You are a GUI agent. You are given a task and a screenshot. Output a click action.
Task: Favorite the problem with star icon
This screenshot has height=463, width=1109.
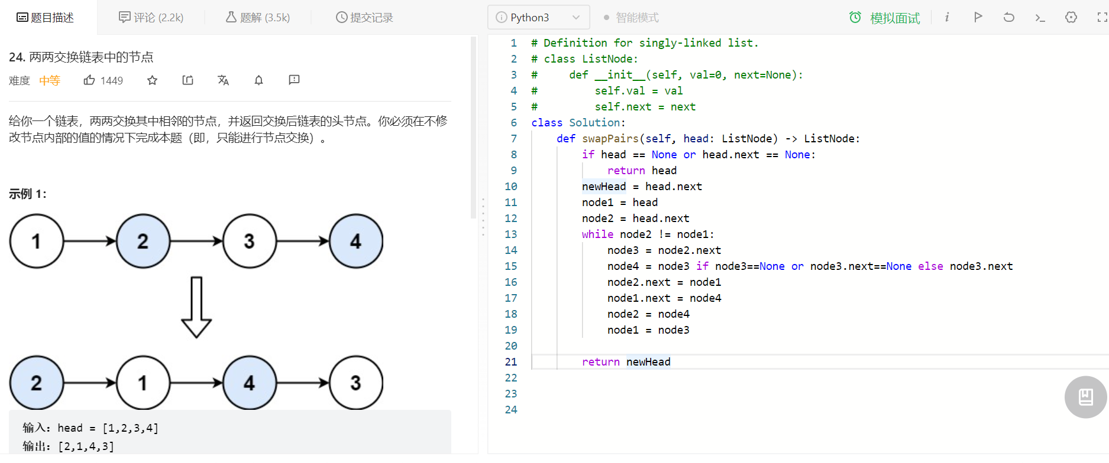152,80
